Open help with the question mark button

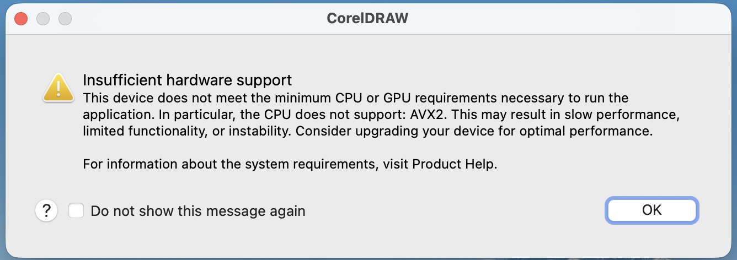pyautogui.click(x=47, y=210)
